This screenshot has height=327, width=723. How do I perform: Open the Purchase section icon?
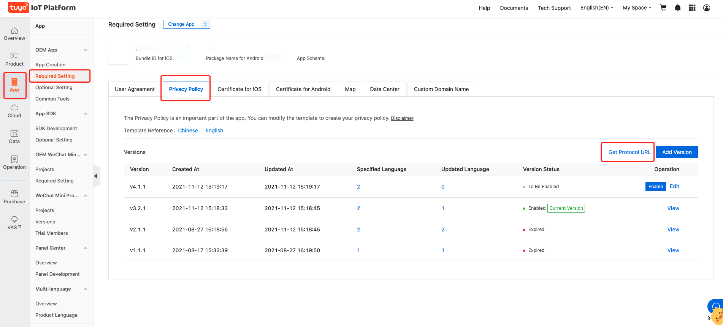14,197
